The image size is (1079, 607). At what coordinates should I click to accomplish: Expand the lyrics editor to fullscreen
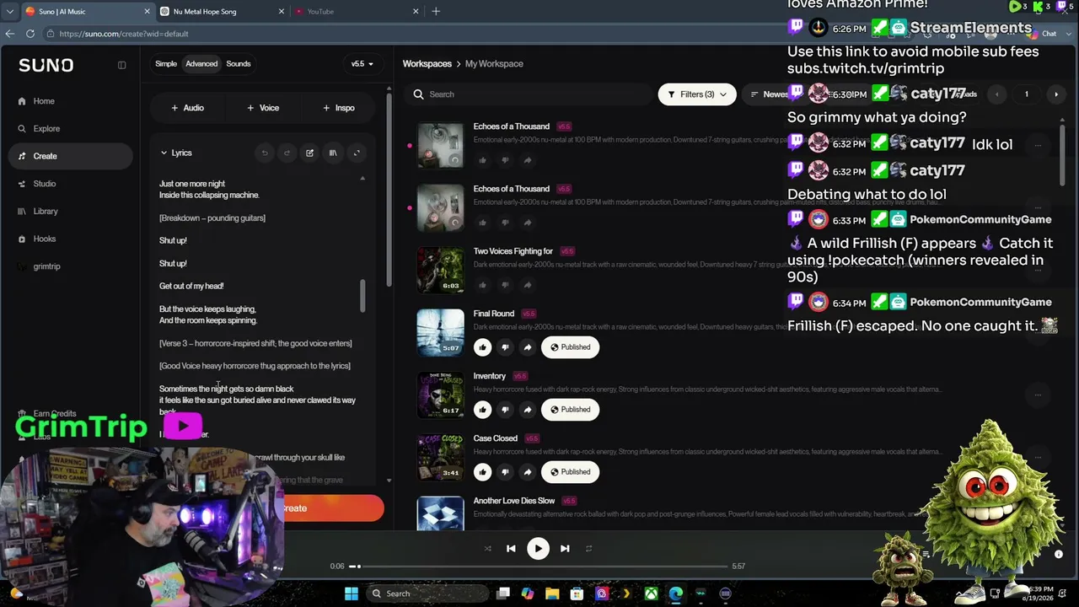coord(357,153)
